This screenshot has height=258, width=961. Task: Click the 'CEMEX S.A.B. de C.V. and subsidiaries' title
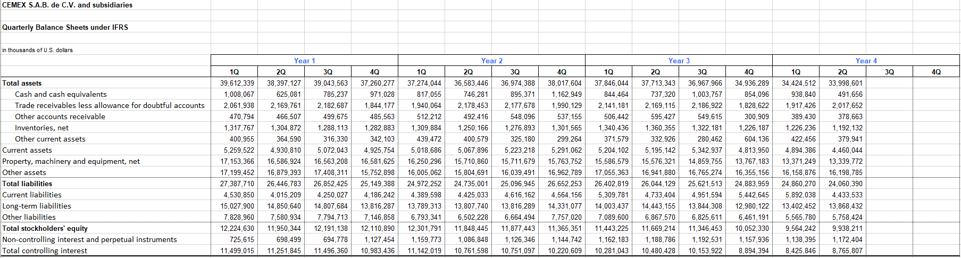tap(67, 5)
